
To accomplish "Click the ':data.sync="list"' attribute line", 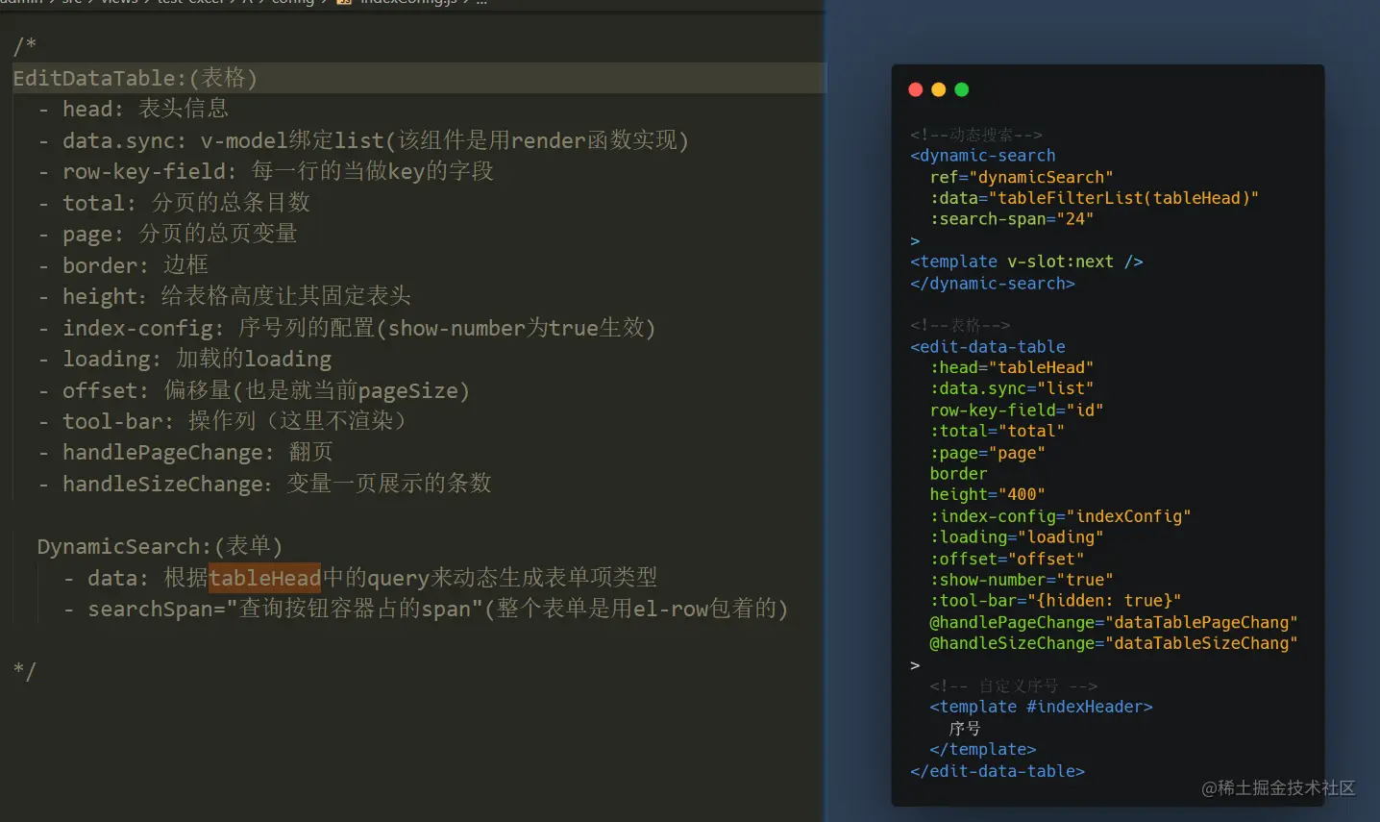I will click(1012, 388).
